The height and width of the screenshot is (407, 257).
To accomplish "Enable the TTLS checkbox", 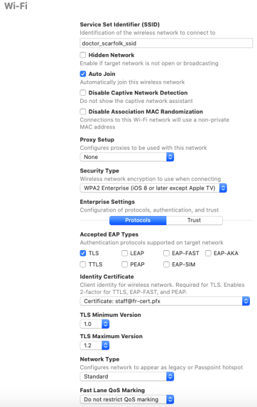I will pos(83,264).
